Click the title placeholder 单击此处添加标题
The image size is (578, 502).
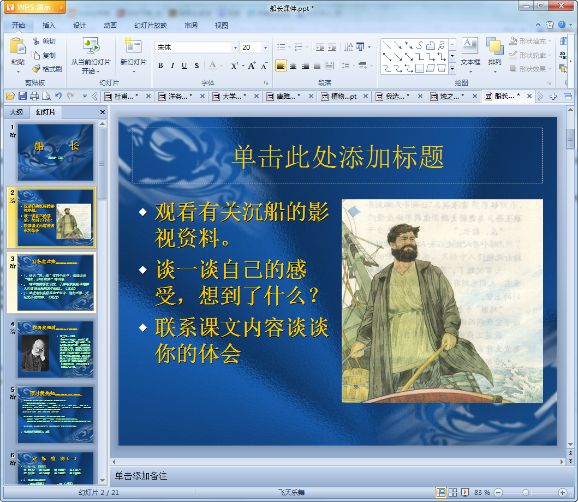[338, 156]
